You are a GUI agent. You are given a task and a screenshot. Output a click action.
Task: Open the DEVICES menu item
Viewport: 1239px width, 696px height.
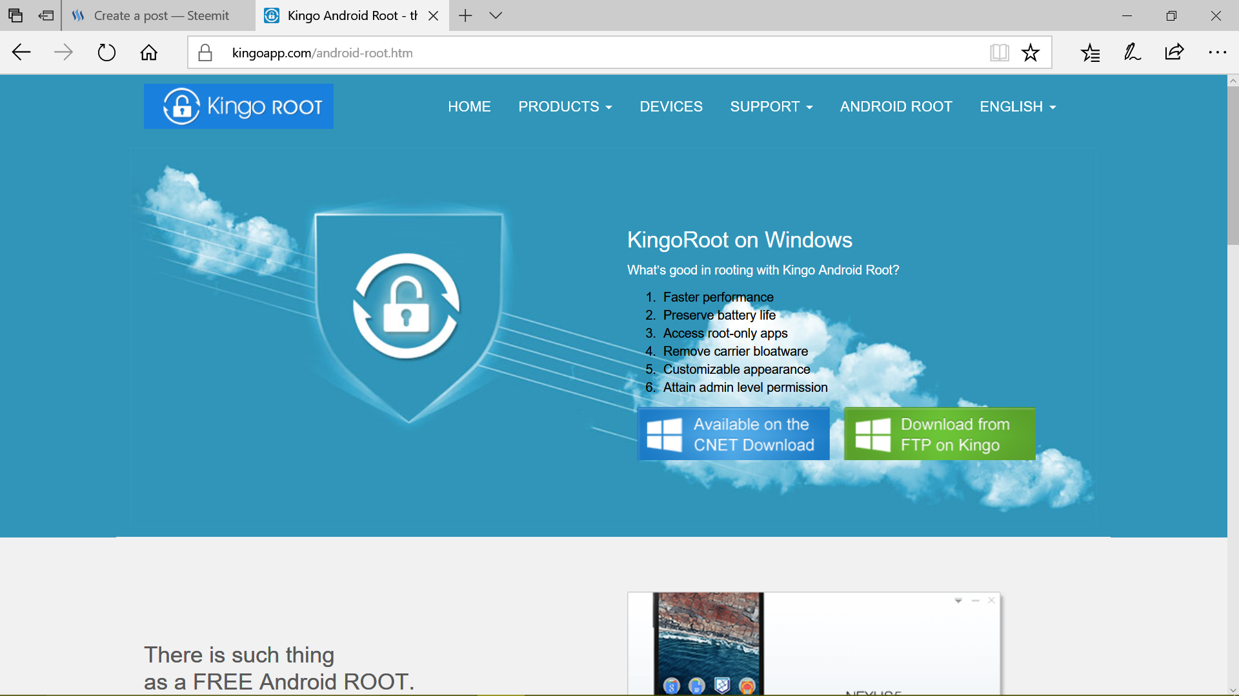671,106
